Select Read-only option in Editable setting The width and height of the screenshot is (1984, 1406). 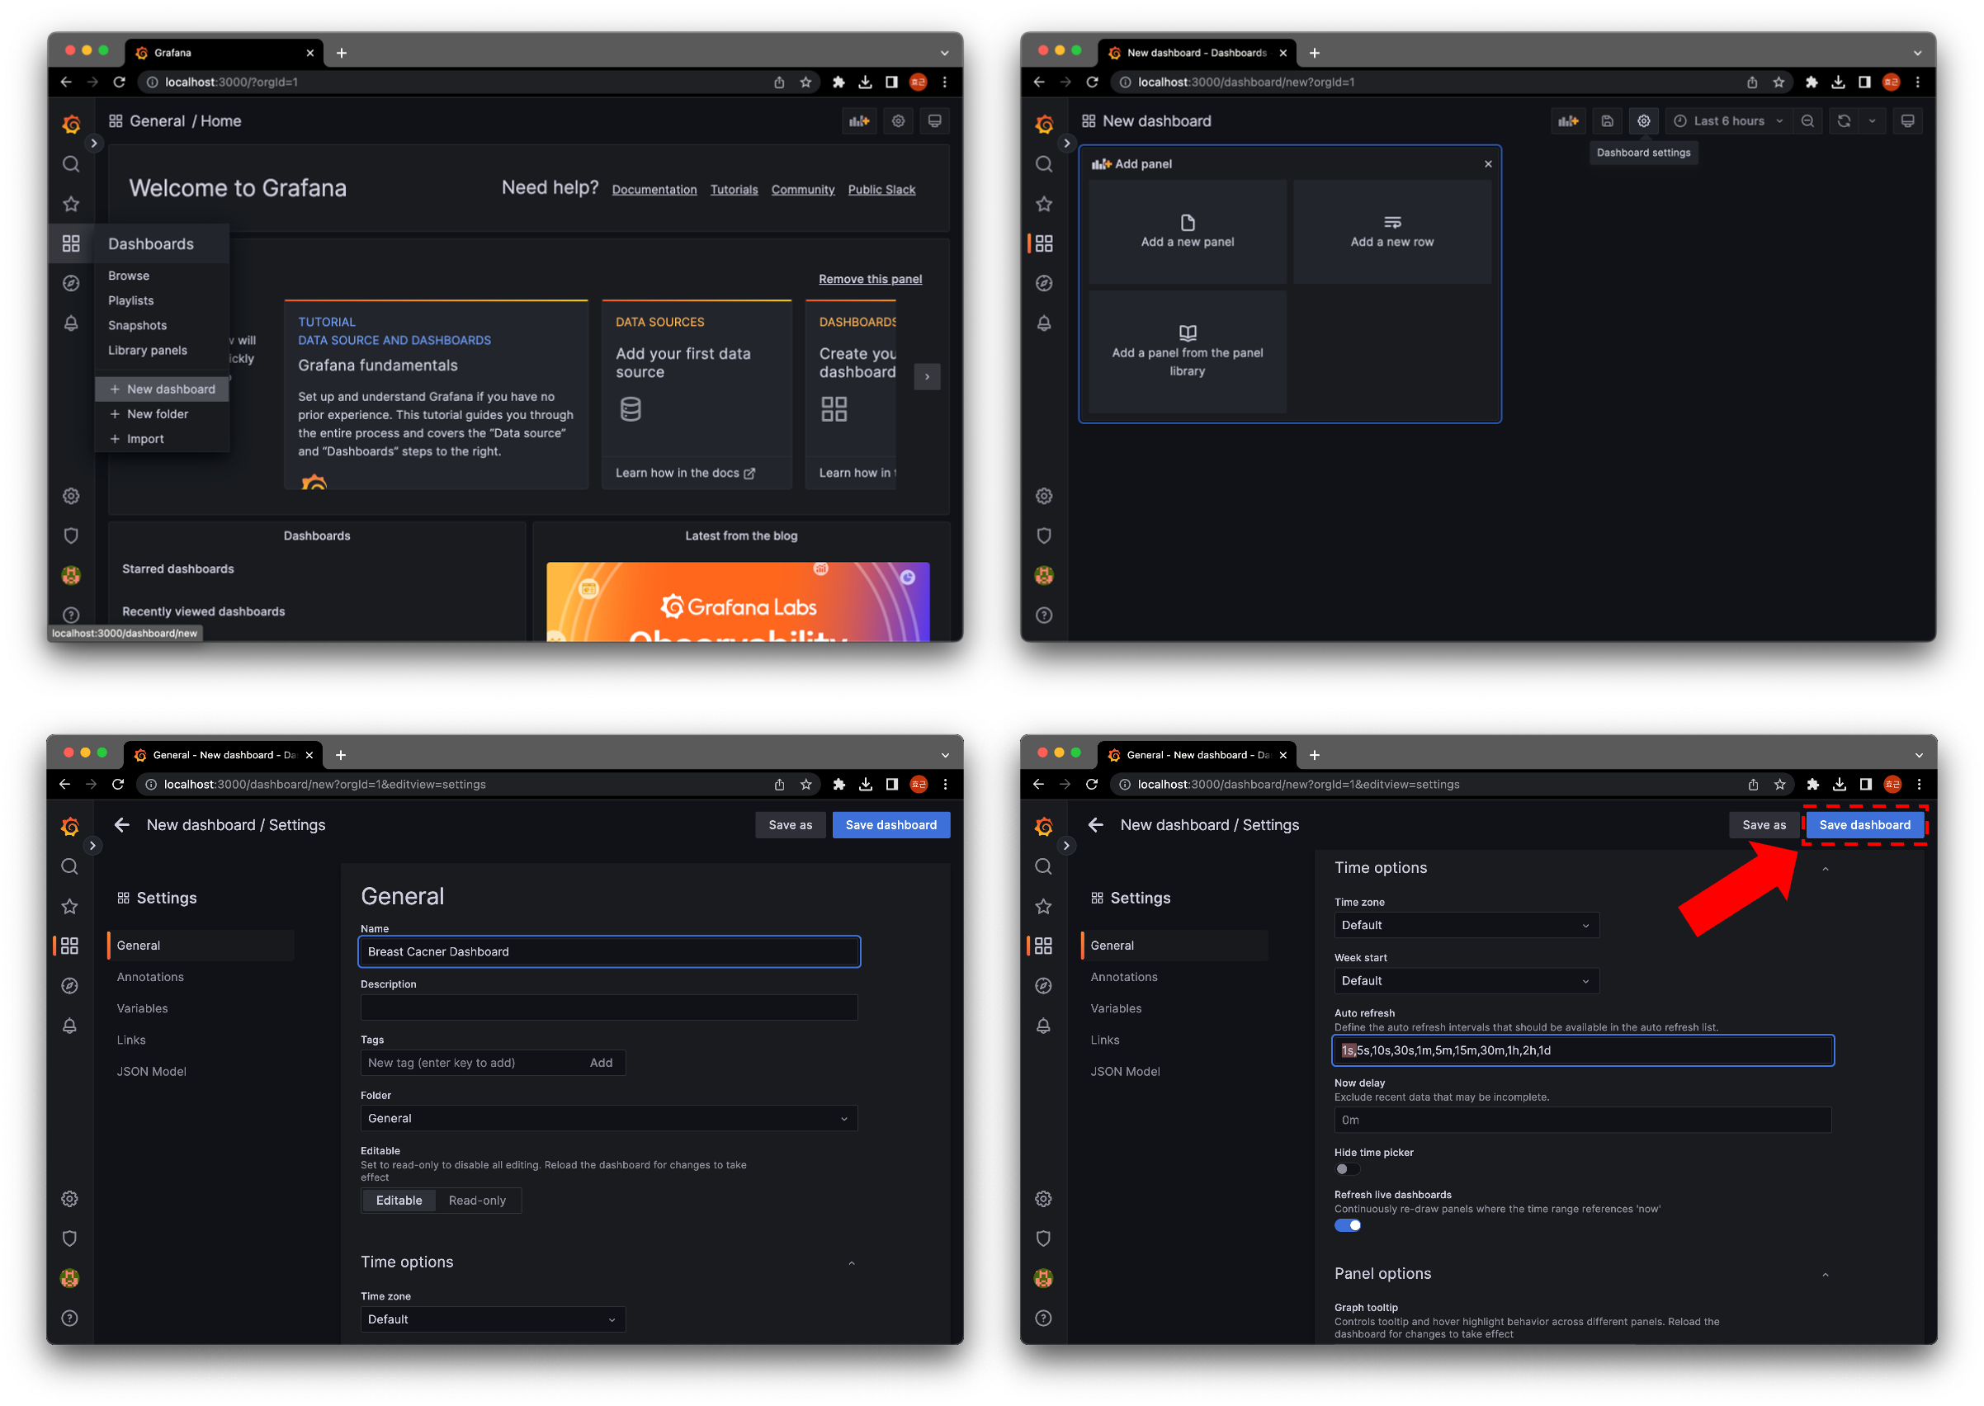click(x=477, y=1200)
